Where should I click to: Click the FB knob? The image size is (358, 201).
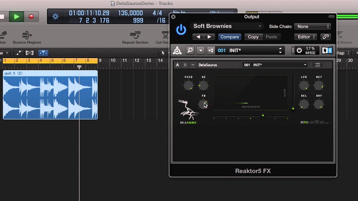point(203,104)
